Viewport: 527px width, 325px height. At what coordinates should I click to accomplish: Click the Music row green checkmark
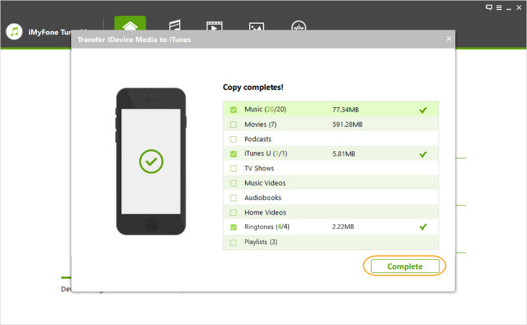(423, 110)
